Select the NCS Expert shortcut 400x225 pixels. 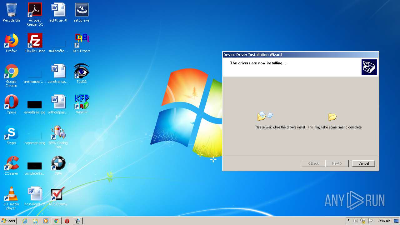[82, 43]
